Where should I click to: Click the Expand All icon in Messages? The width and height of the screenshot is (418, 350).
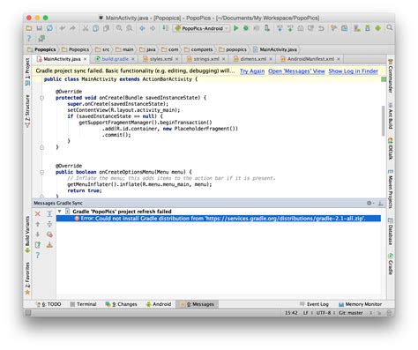49,213
